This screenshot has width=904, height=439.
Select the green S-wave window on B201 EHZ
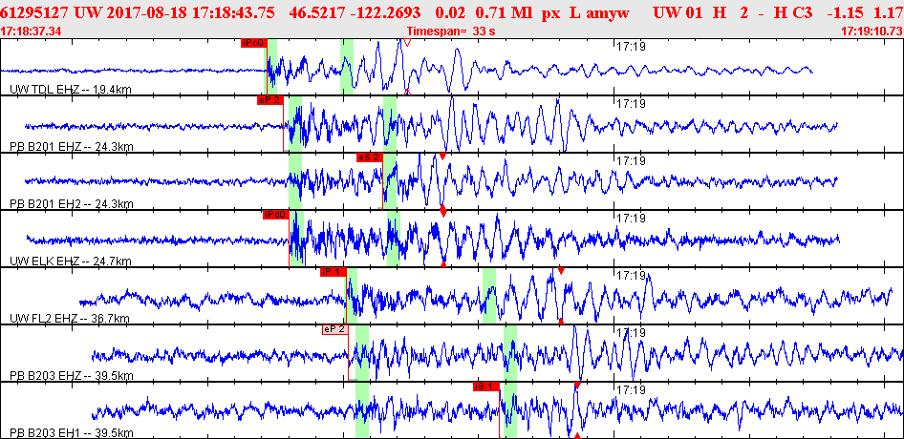click(x=390, y=124)
